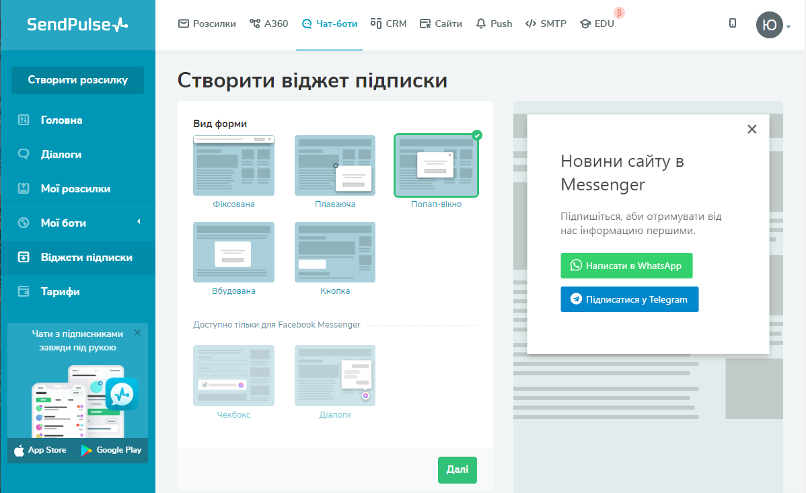806x493 pixels.
Task: Click the Плаваюча label
Action: [335, 204]
